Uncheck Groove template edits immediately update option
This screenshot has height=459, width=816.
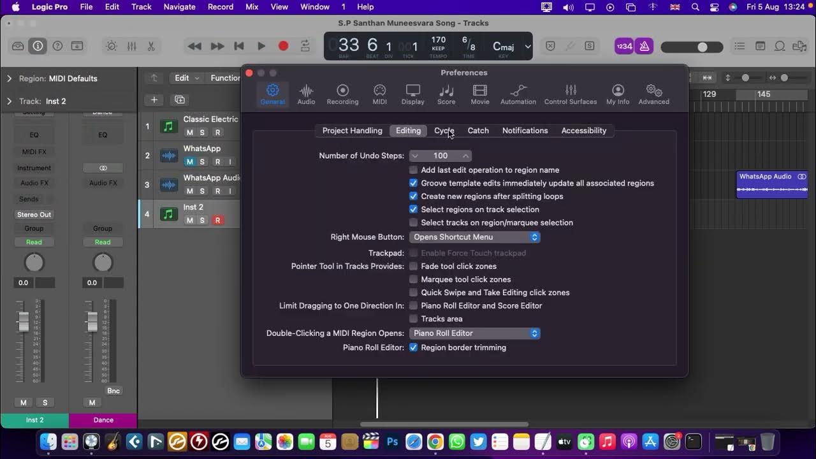point(413,183)
